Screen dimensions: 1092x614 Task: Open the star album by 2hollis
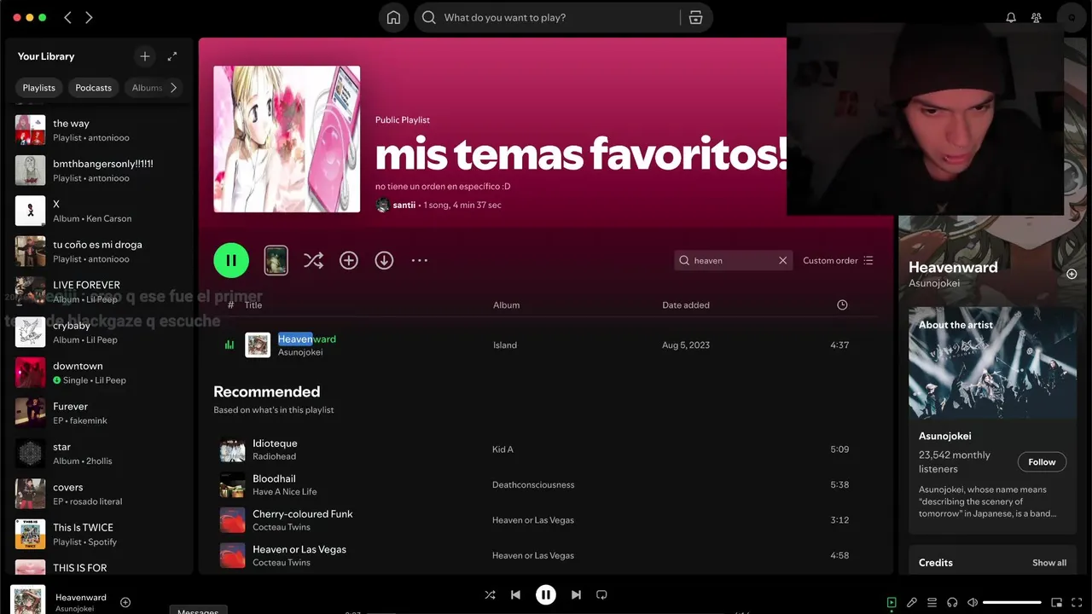(99, 454)
